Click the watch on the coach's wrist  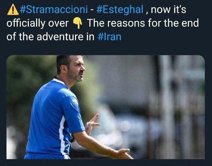(72, 138)
